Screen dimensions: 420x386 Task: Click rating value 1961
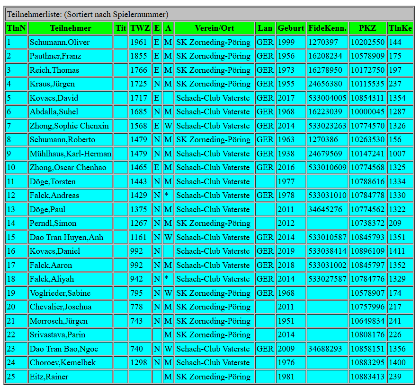138,43
